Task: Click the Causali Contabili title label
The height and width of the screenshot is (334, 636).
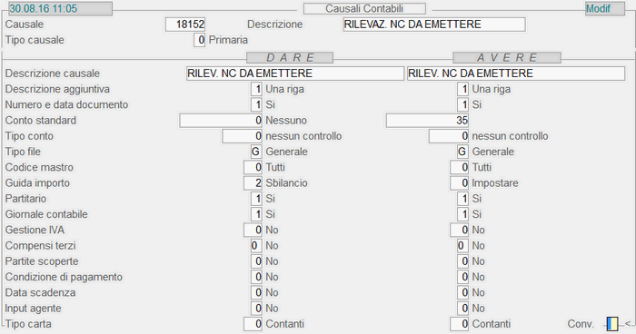Action: (x=364, y=8)
